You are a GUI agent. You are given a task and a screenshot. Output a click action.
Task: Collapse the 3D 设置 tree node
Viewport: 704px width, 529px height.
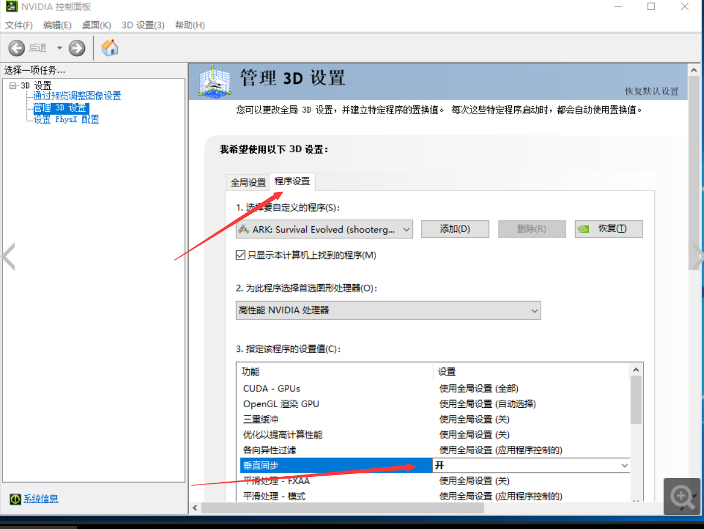tap(13, 86)
